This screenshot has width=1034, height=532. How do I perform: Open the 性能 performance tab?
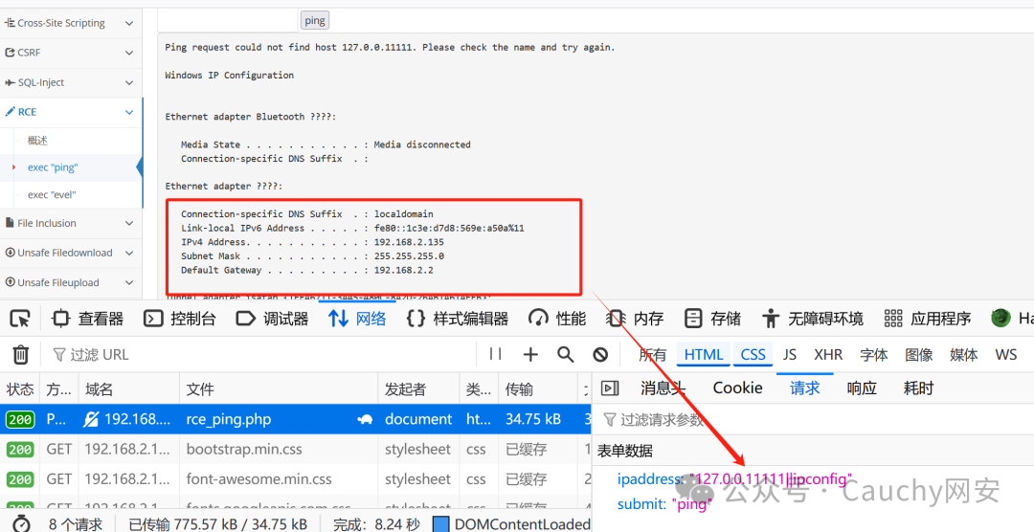[557, 319]
